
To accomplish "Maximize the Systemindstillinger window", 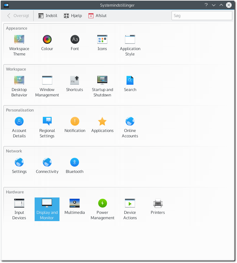I will point(221,5).
